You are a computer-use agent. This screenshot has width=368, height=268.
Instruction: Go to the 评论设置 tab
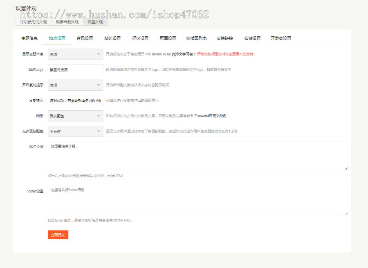pos(140,38)
